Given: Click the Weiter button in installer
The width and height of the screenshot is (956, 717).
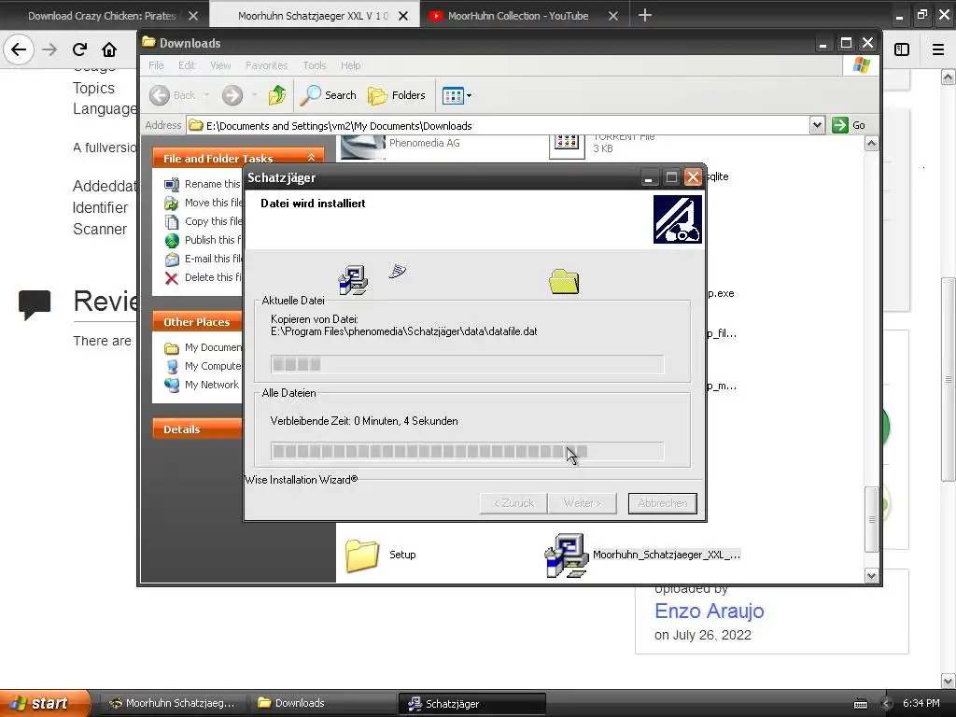Looking at the screenshot, I should (583, 503).
